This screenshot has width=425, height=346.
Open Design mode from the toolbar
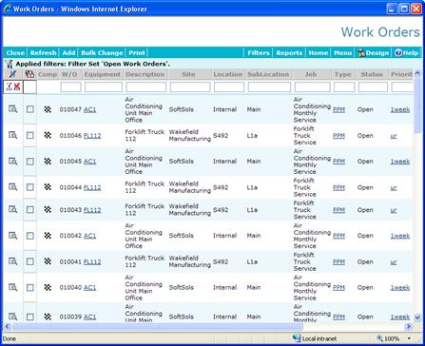coord(373,53)
